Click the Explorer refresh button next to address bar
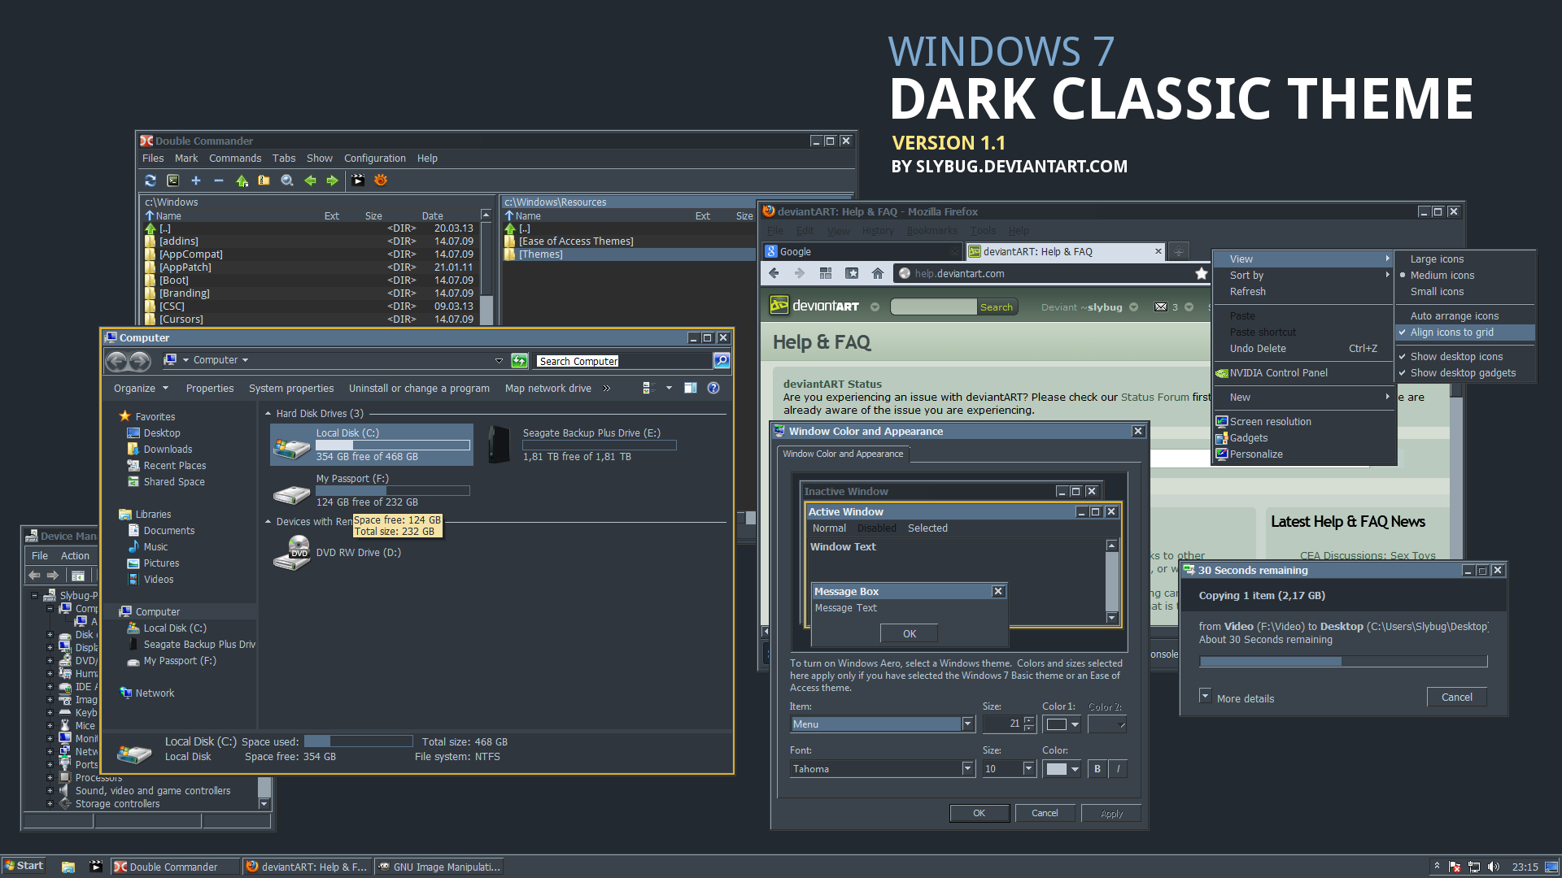The image size is (1562, 878). click(519, 360)
